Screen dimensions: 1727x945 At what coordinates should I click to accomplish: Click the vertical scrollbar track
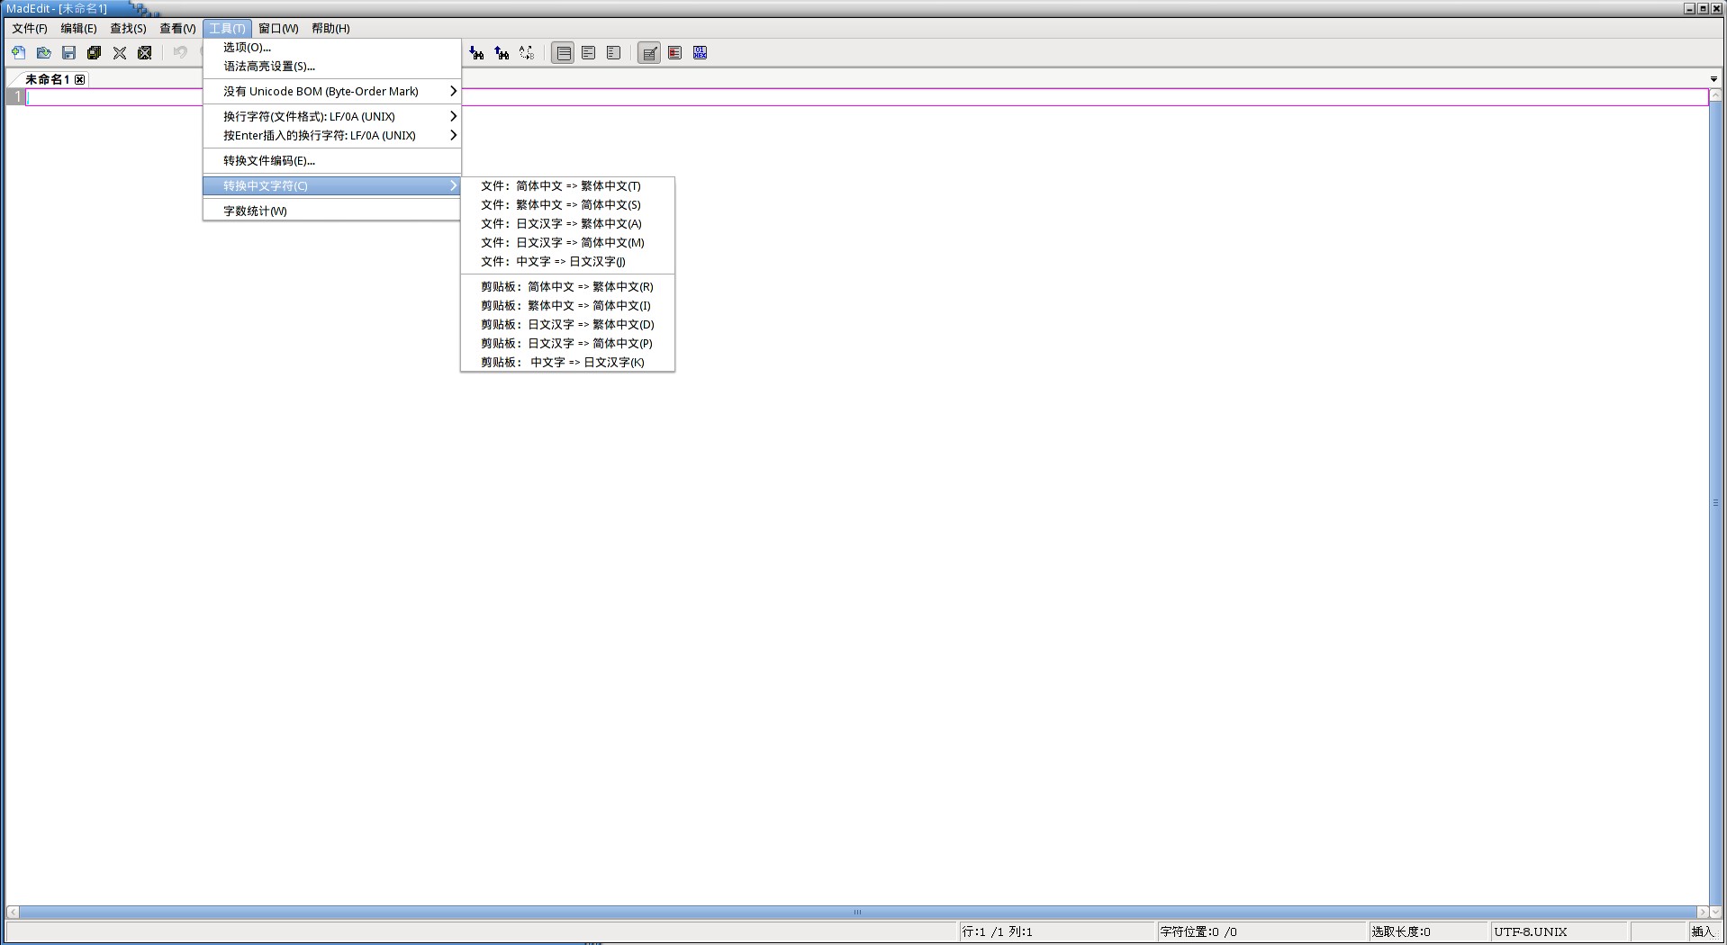tap(1715, 503)
